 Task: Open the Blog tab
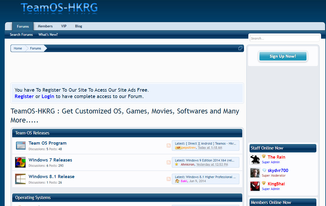click(79, 26)
